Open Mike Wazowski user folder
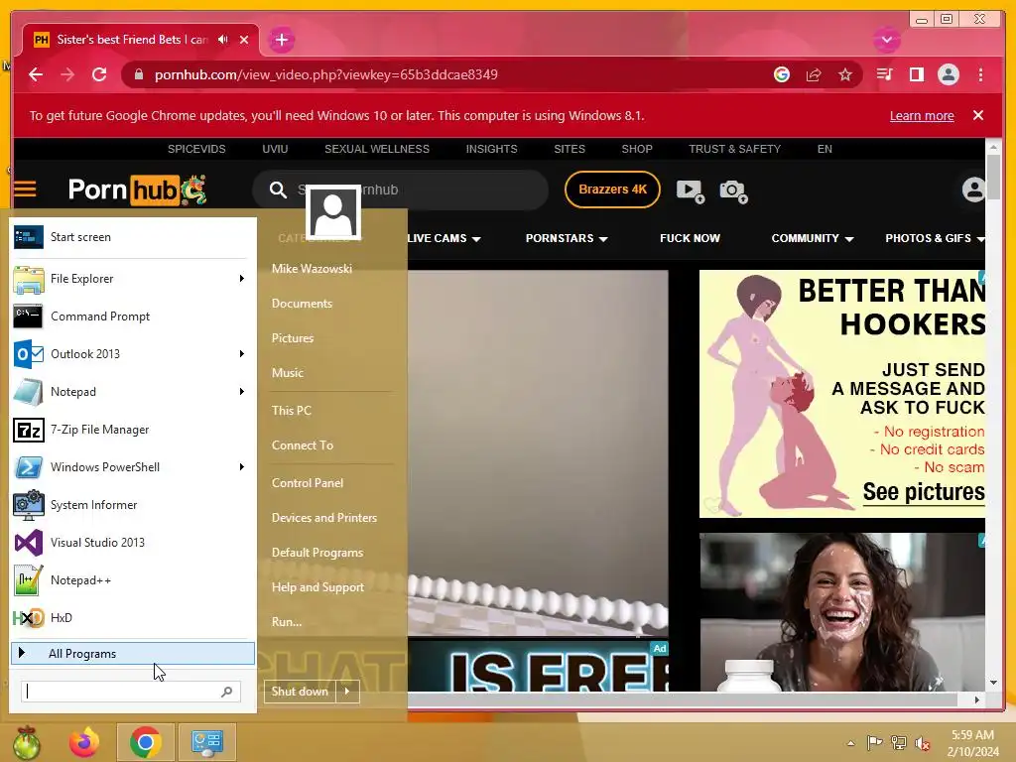Screen dimensions: 1016x762 click(312, 268)
